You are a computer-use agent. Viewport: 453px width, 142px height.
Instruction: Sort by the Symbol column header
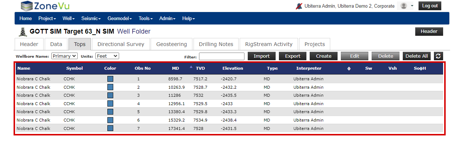point(74,68)
